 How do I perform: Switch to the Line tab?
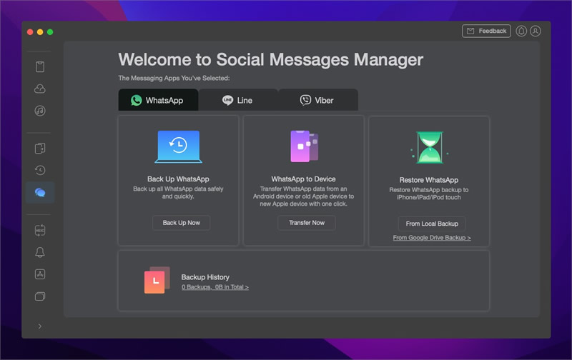click(238, 100)
